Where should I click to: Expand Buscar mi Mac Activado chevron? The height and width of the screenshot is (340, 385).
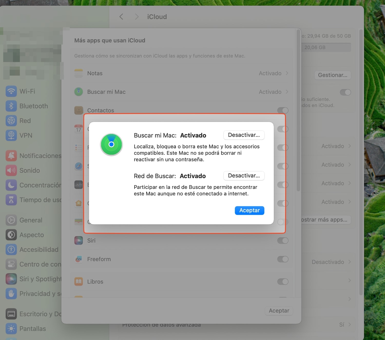click(x=287, y=92)
